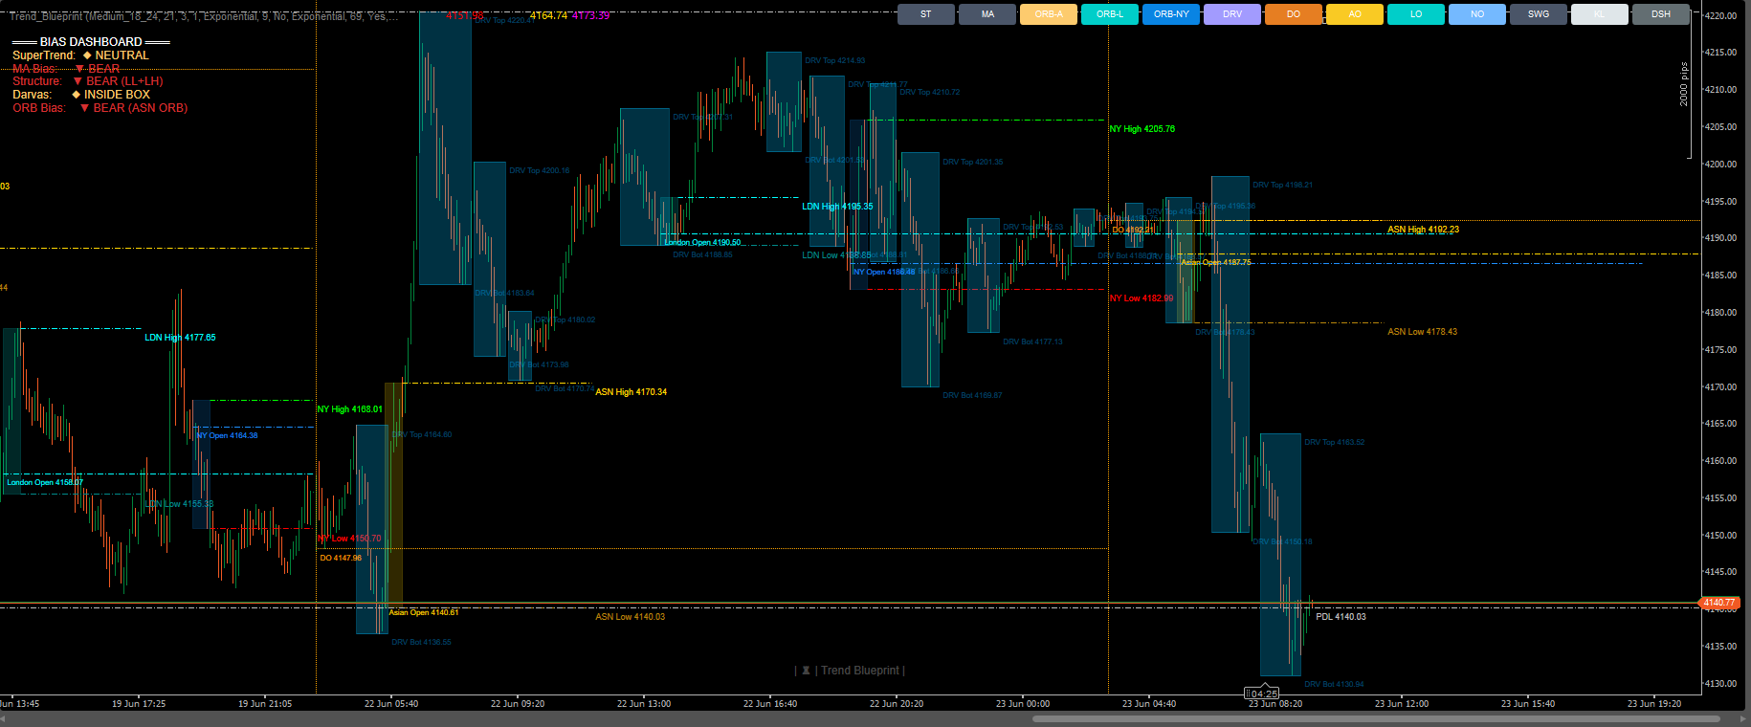Toggle the yellow AO button
Screen dimensions: 1751x727
pyautogui.click(x=1355, y=14)
